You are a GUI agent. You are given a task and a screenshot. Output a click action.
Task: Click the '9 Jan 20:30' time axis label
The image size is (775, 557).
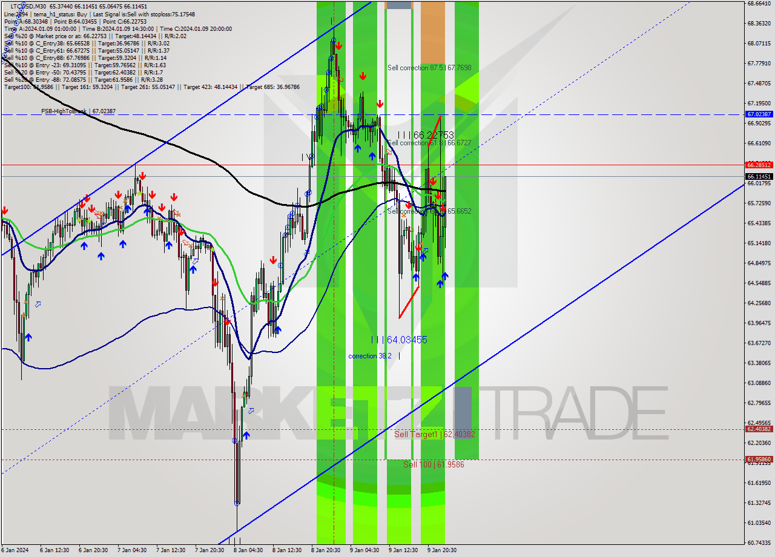click(441, 550)
